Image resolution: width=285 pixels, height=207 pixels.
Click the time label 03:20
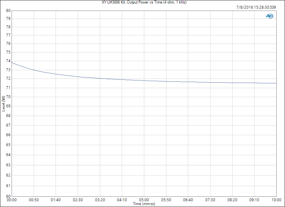click(x=100, y=200)
